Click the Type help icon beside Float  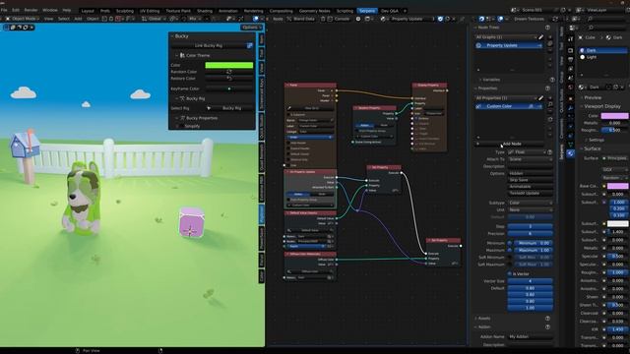coord(549,152)
